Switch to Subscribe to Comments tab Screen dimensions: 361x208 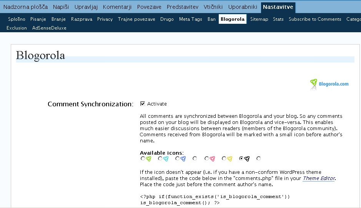coord(315,19)
